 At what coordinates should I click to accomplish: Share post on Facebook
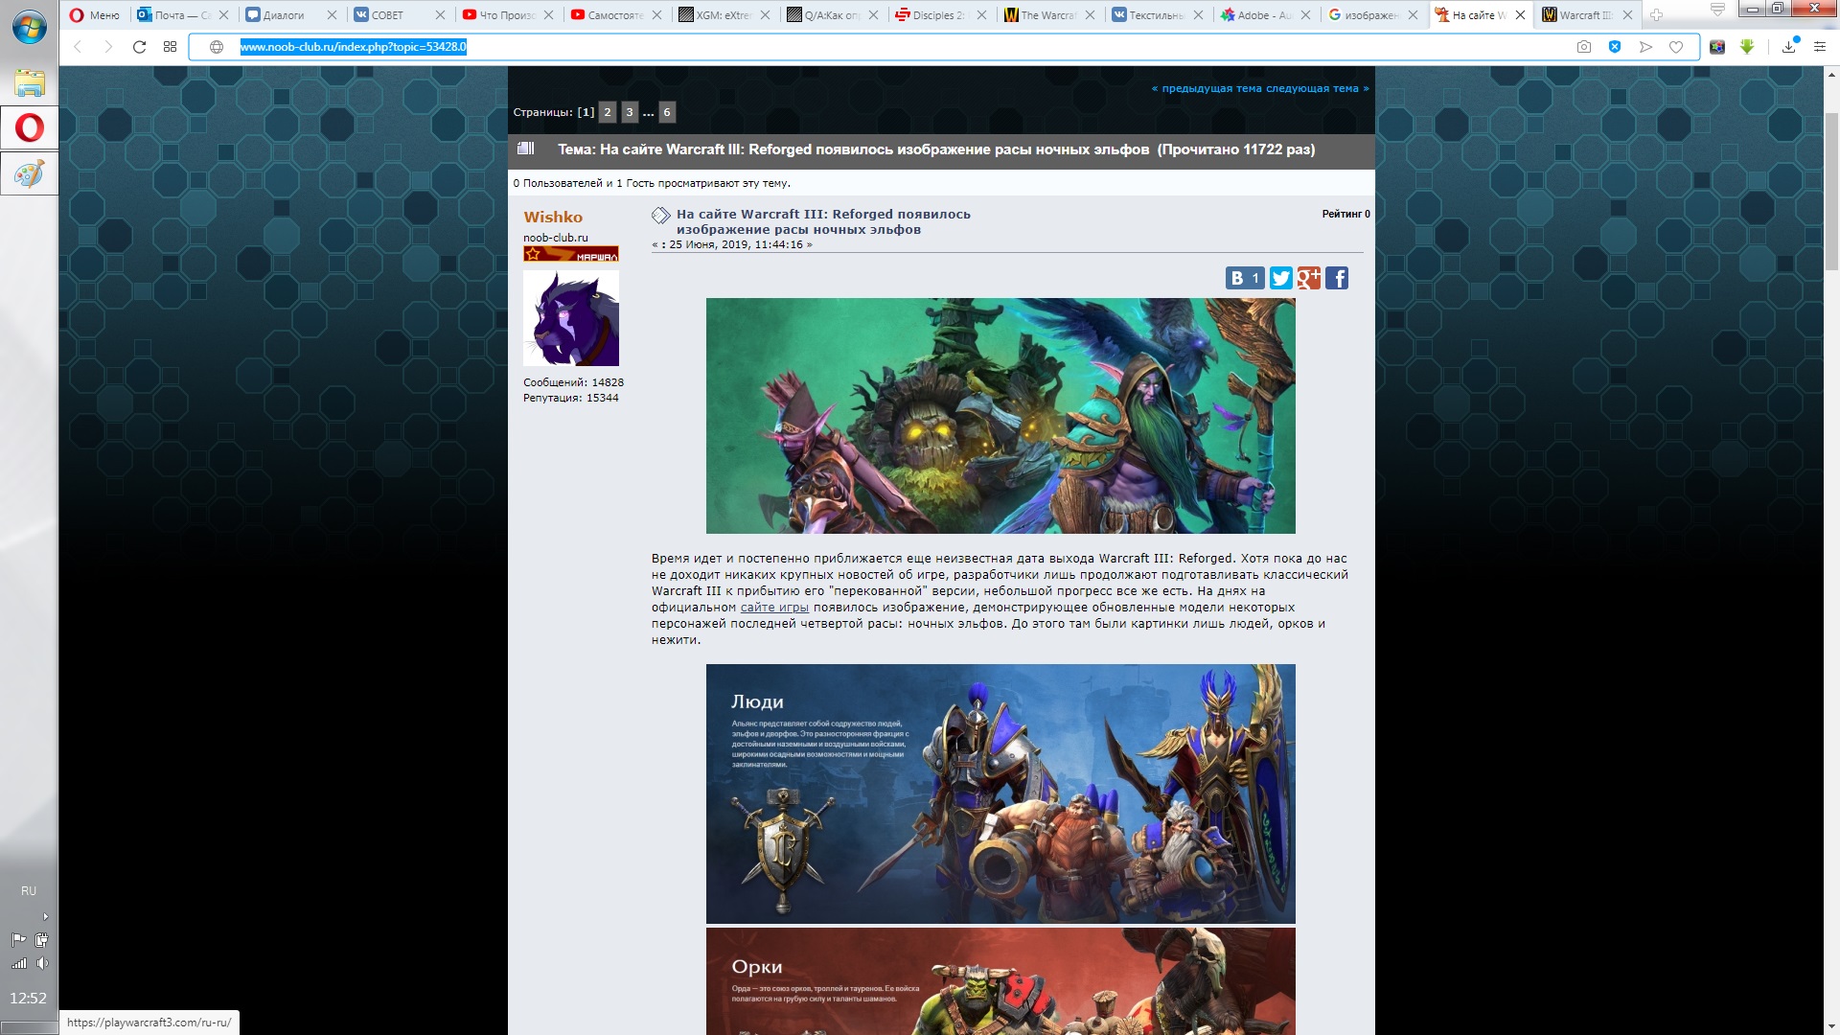pyautogui.click(x=1337, y=278)
